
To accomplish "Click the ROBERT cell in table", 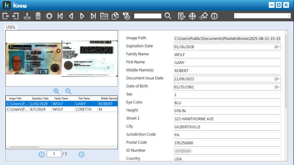I will pyautogui.click(x=108, y=104).
